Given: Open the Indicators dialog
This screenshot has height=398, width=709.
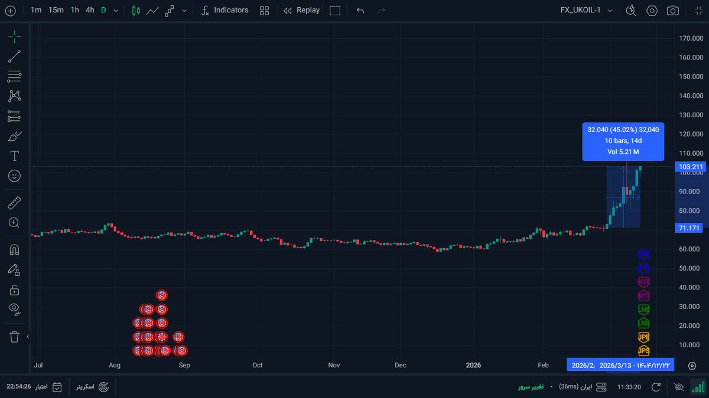Looking at the screenshot, I should tap(225, 10).
